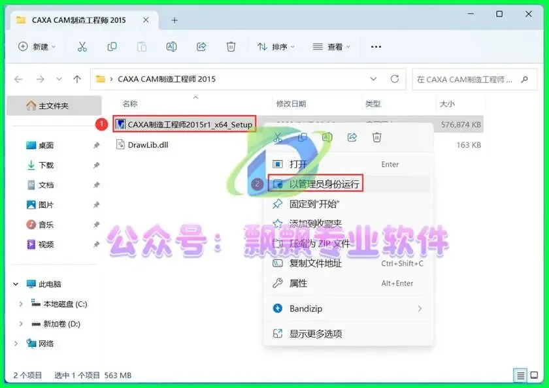Click the Share icon in the context menu
Screen dimensions: 549x388
click(352, 137)
